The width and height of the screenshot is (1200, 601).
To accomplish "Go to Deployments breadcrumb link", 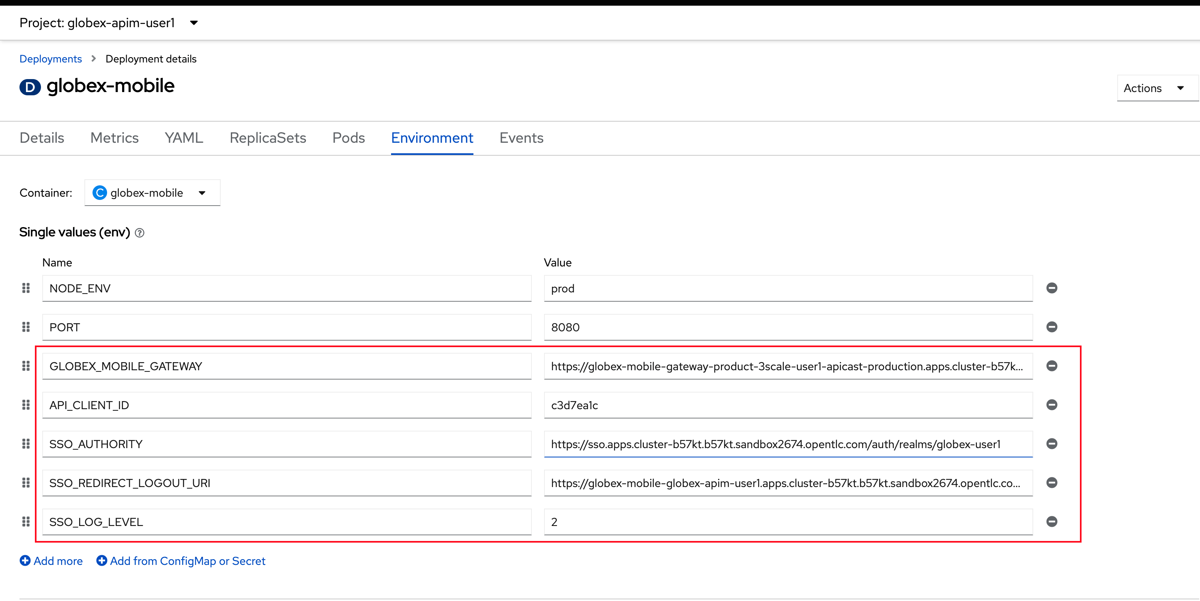I will (51, 59).
